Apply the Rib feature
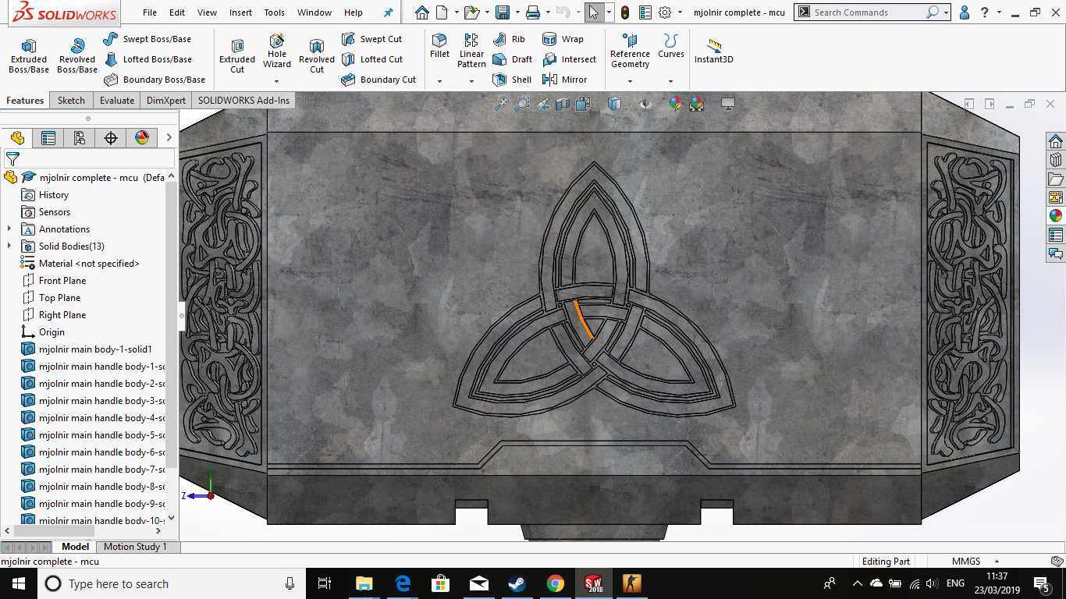The height and width of the screenshot is (599, 1066). click(x=509, y=39)
